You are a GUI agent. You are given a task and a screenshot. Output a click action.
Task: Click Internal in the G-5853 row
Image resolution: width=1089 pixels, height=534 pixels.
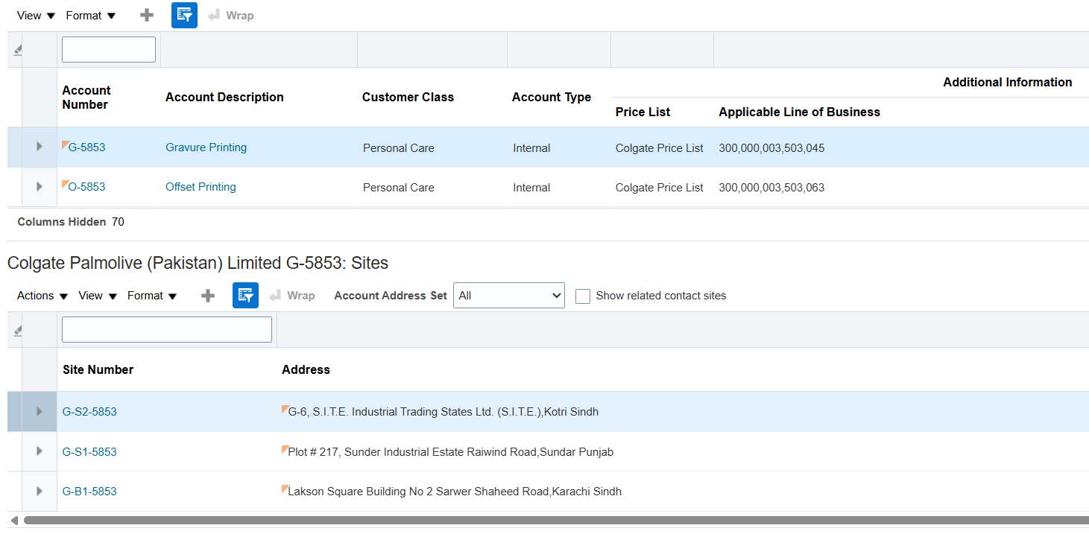[531, 148]
